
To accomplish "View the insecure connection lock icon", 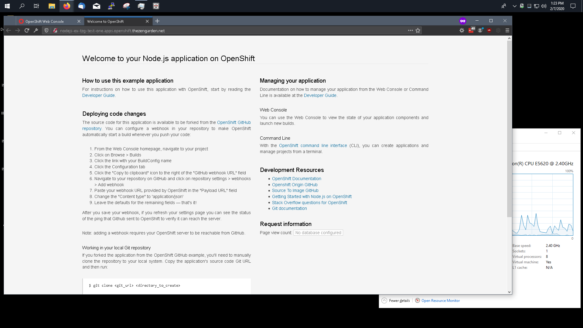I will coord(55,30).
